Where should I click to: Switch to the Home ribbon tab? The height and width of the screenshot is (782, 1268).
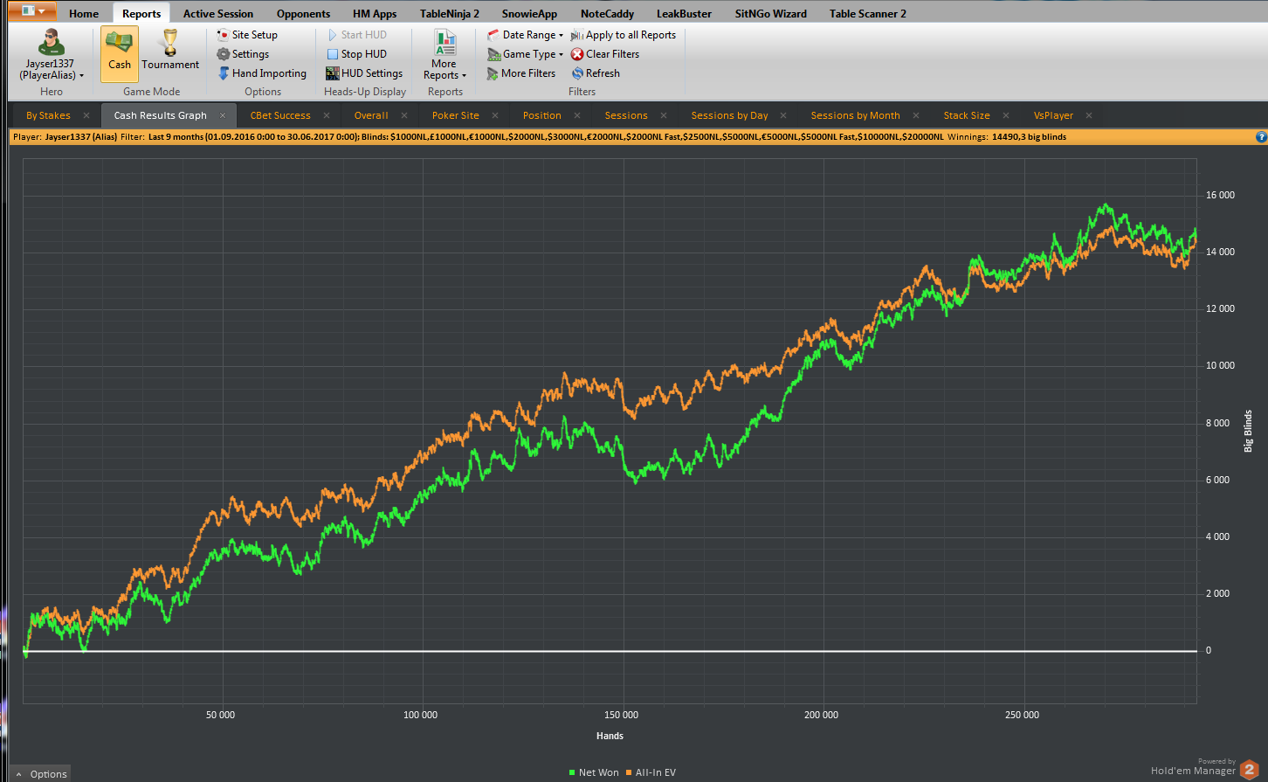84,13
